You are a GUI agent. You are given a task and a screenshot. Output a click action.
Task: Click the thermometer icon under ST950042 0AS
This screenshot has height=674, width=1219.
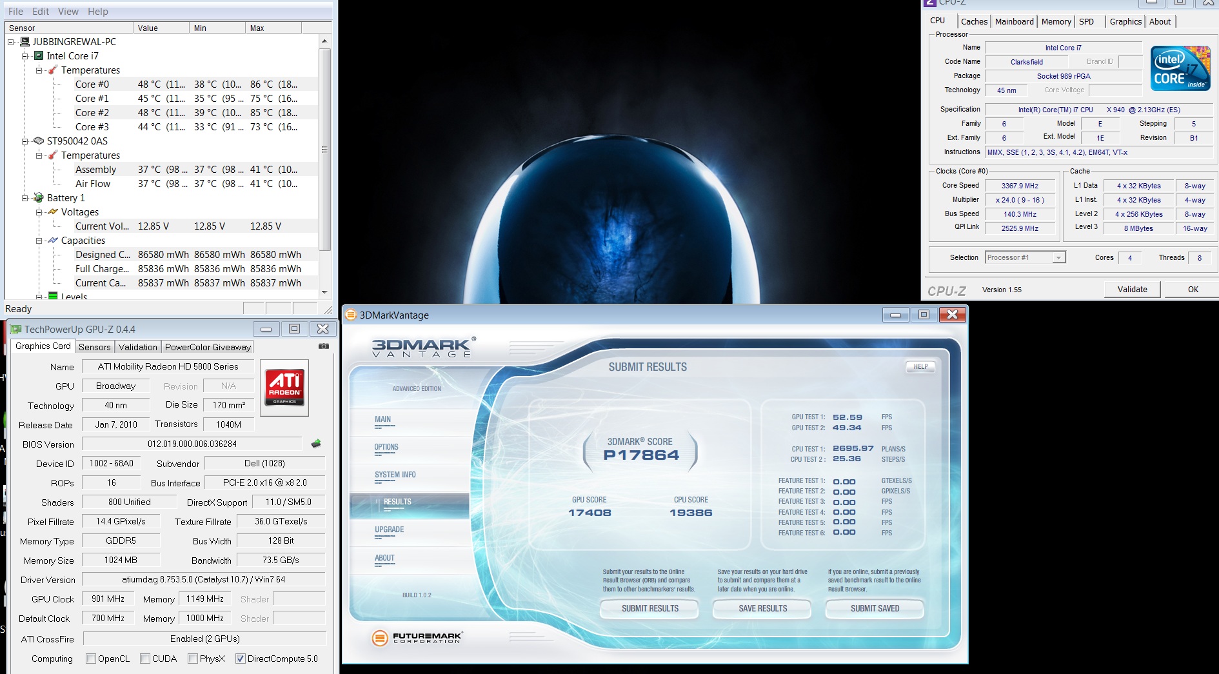click(53, 155)
